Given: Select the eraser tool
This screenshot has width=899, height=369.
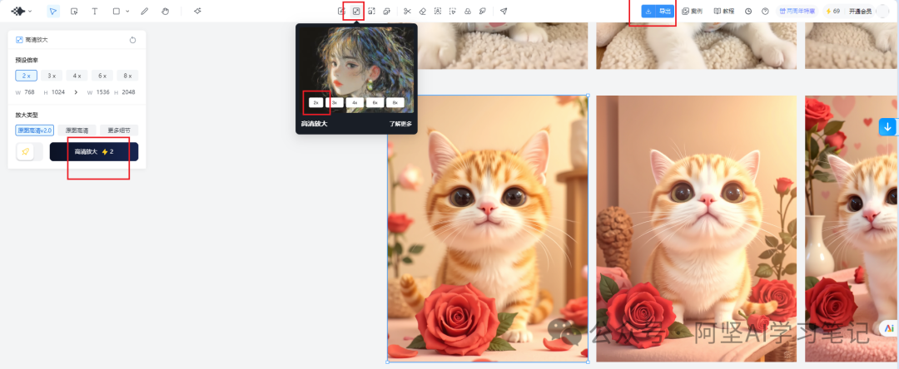Looking at the screenshot, I should [423, 11].
